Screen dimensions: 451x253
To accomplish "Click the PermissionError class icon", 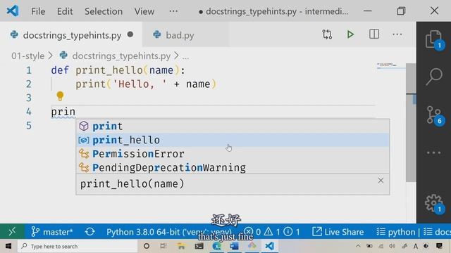I will click(84, 154).
